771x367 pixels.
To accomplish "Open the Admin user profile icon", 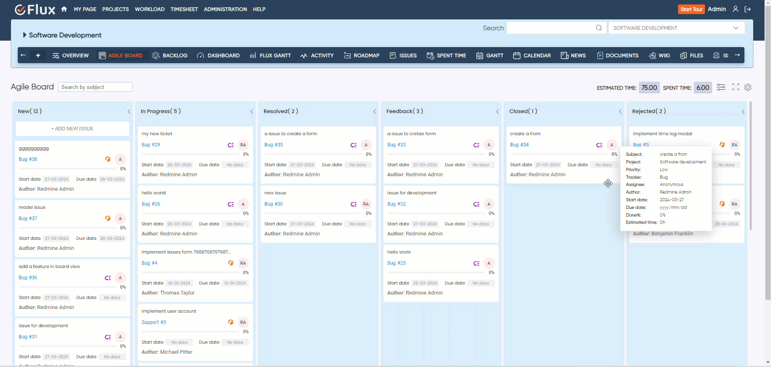I will point(736,9).
